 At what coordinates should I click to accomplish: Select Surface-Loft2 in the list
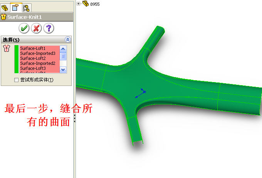coord(39,58)
